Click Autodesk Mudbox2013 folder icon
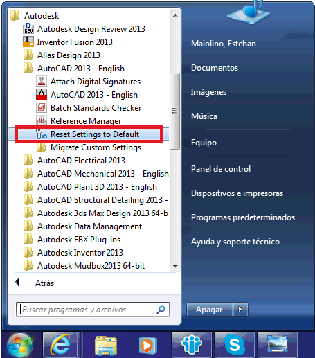Screen dimensions: 315x358 coord(28,266)
